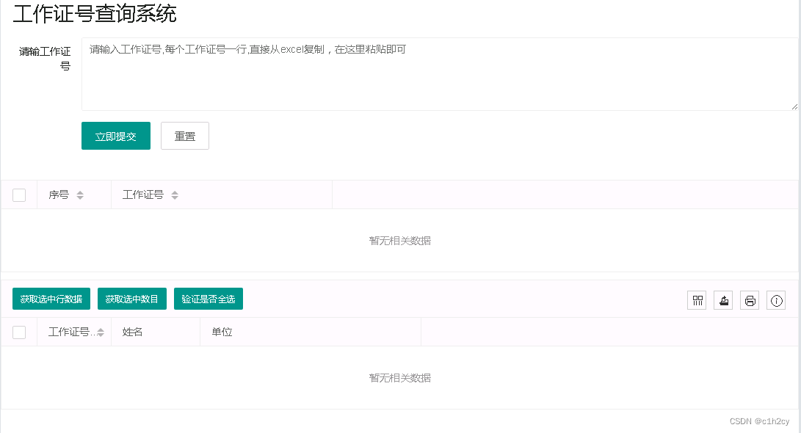Click the 工作证号查询系统 page title
Screen dimensions: 801x433
pyautogui.click(x=95, y=14)
